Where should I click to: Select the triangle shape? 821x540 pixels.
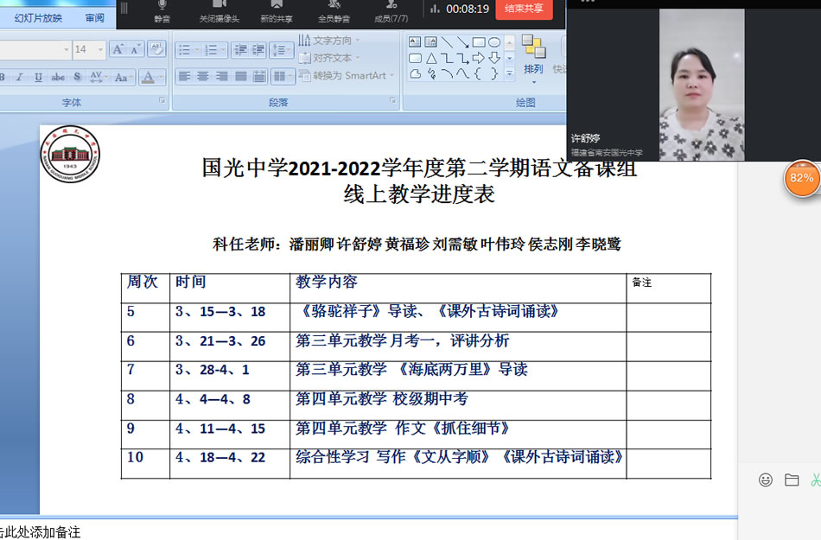click(x=431, y=58)
